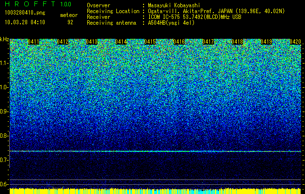The height and width of the screenshot is (194, 305).
Task: Click the antenna value A504HB(yagi 4el)
Action: (x=171, y=23)
